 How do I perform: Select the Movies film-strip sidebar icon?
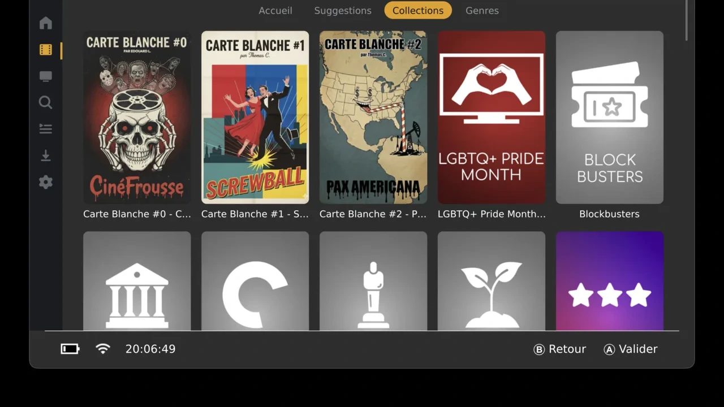coord(46,50)
